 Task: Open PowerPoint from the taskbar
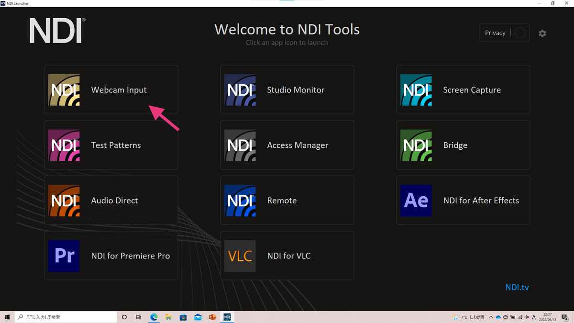click(212, 317)
